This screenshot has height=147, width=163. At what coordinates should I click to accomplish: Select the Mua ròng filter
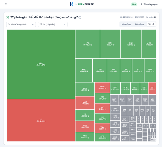tap(126, 24)
